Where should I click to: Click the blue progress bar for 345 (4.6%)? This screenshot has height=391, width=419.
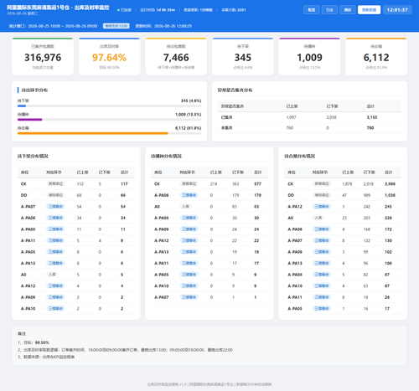click(22, 106)
